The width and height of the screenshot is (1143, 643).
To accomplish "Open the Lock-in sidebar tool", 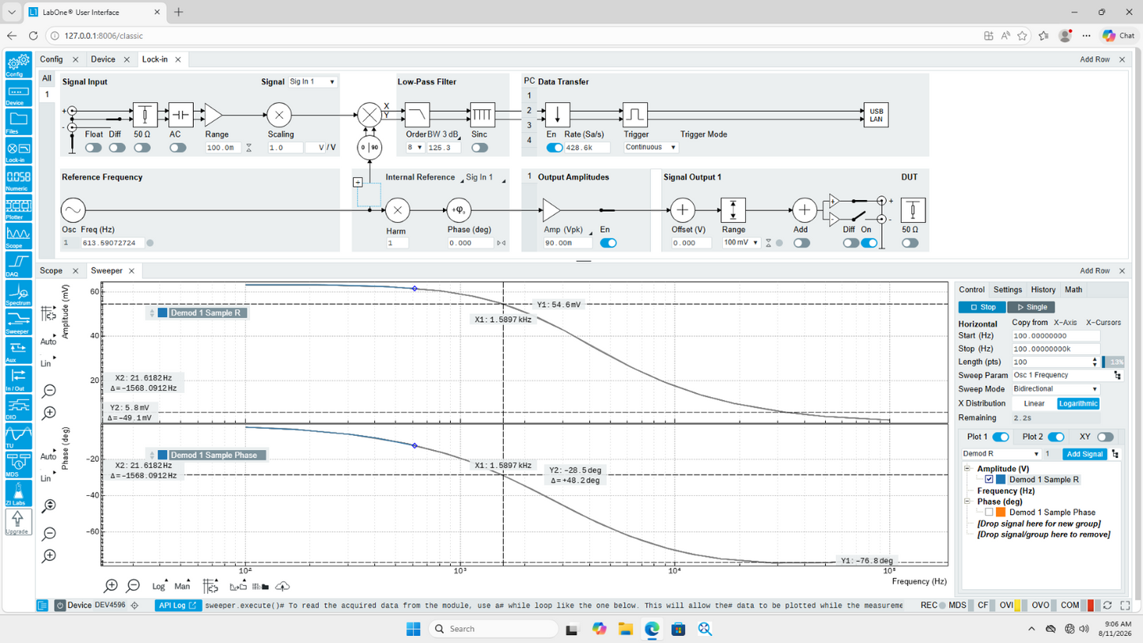I will pos(17,150).
